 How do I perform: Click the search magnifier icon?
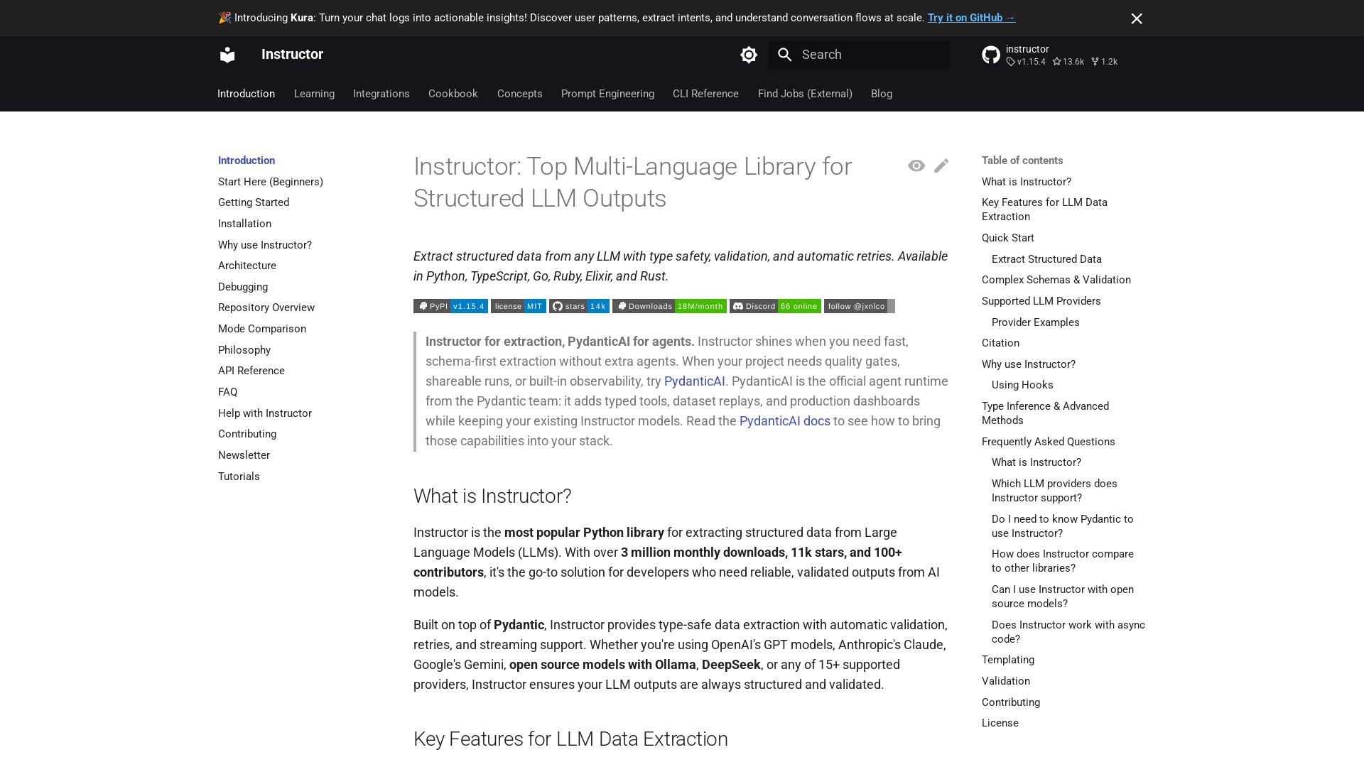784,55
